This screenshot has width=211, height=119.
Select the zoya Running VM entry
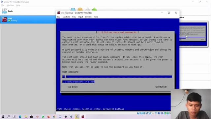pos(28,20)
